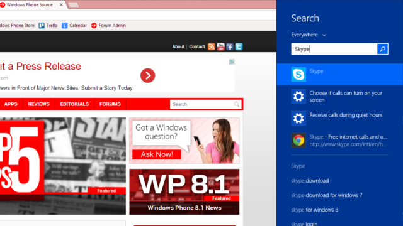This screenshot has height=226, width=403.
Task: Click the Press Release ad headline
Action: 40,67
